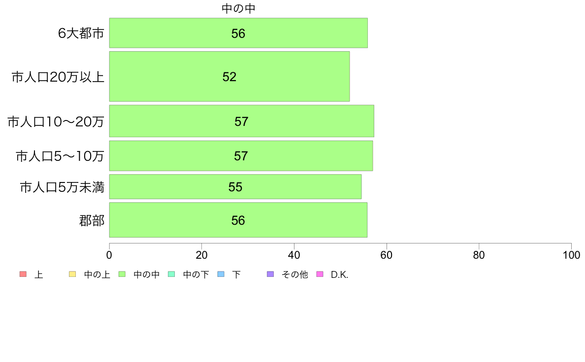The height and width of the screenshot is (362, 585).
Task: Click the blue 下 legend swatch
Action: pos(221,274)
